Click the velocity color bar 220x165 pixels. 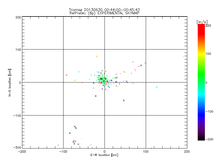201,82
